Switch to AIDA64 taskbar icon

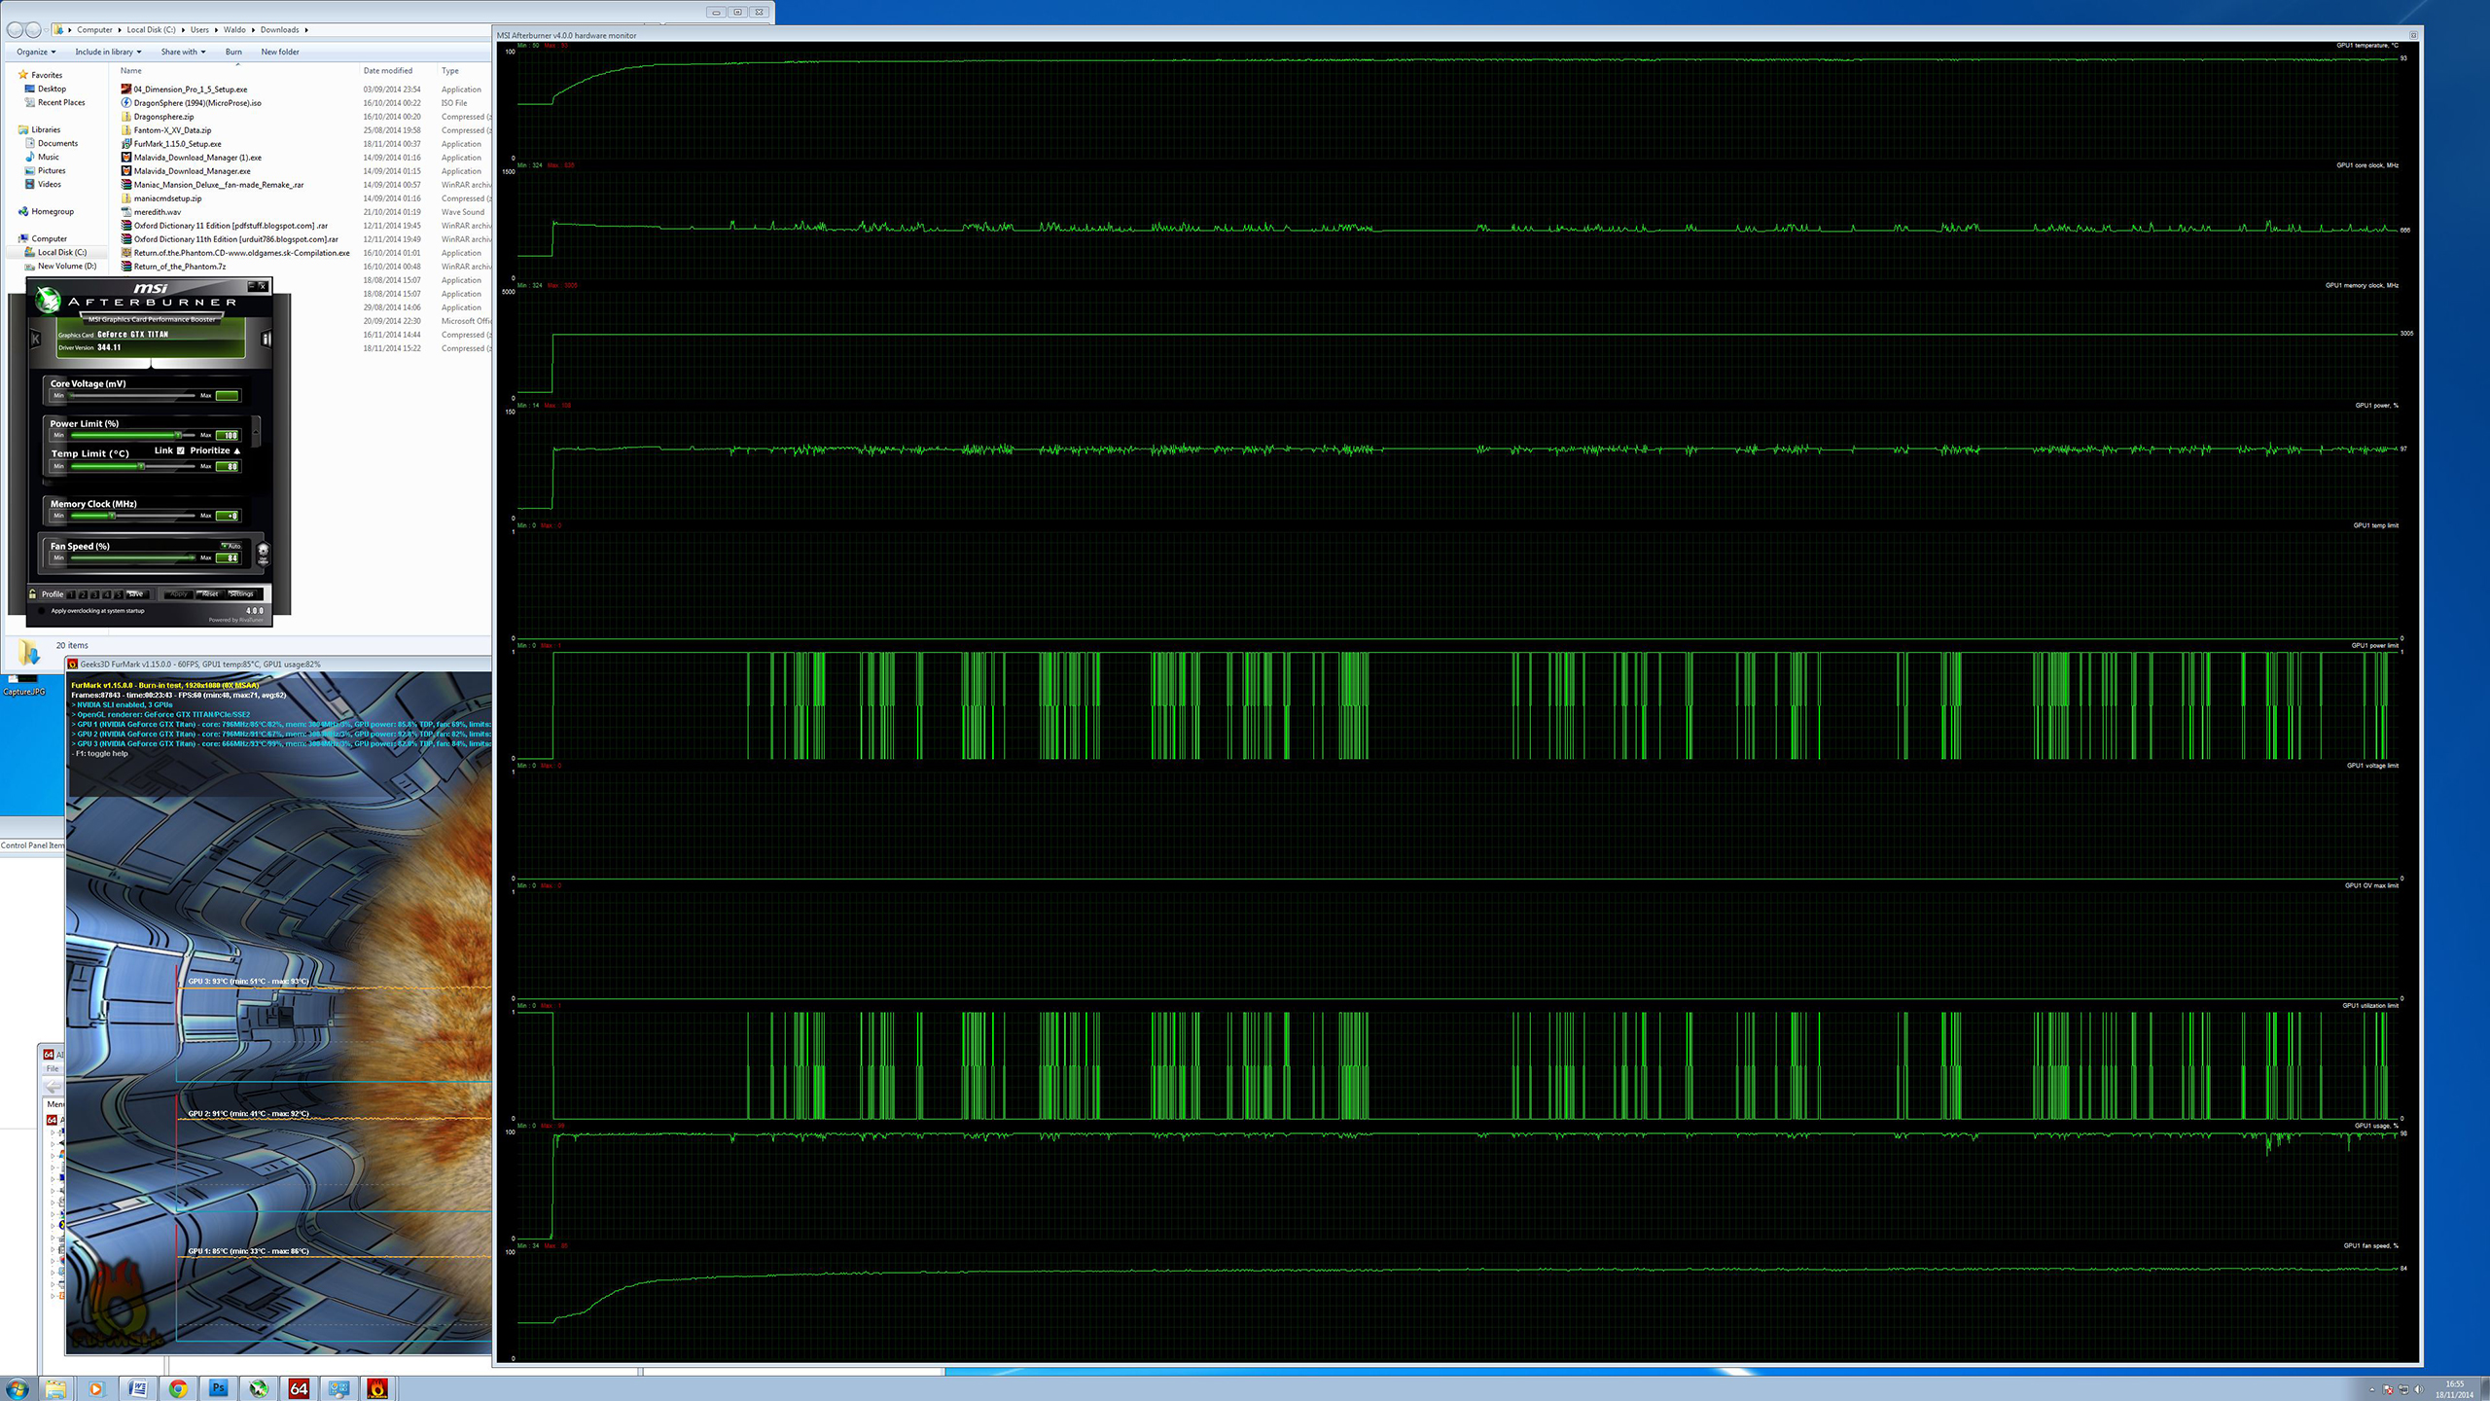(299, 1388)
